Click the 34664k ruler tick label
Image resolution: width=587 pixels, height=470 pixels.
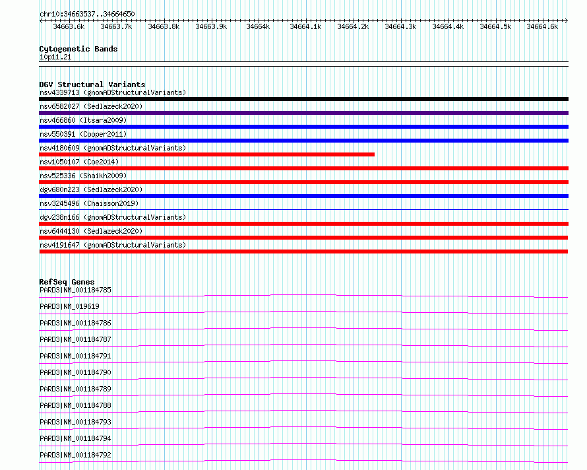[x=258, y=26]
